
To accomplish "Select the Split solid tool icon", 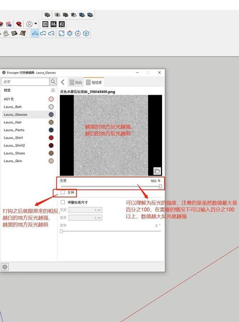I will (x=90, y=15).
